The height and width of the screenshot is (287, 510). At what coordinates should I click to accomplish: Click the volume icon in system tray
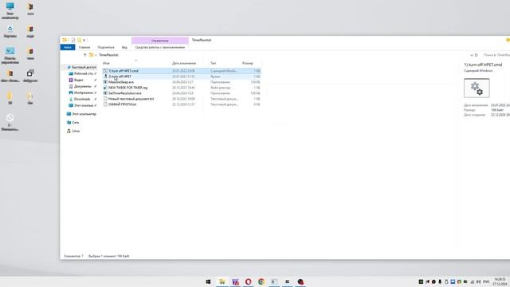(478, 281)
